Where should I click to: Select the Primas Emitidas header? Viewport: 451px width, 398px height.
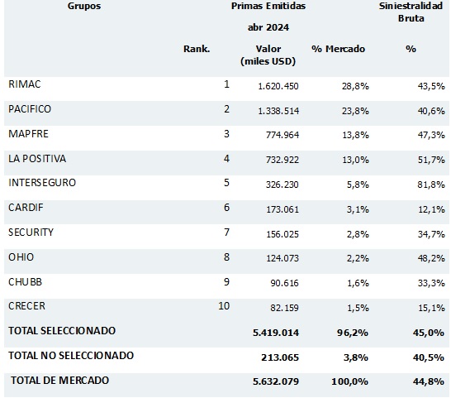click(x=268, y=6)
